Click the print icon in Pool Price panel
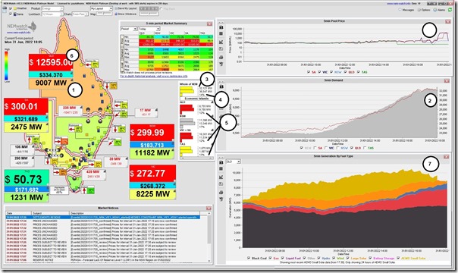458x273 pixels. click(221, 57)
